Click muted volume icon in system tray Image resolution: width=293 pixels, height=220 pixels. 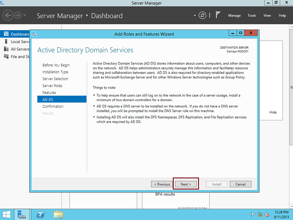pyautogui.click(x=267, y=215)
